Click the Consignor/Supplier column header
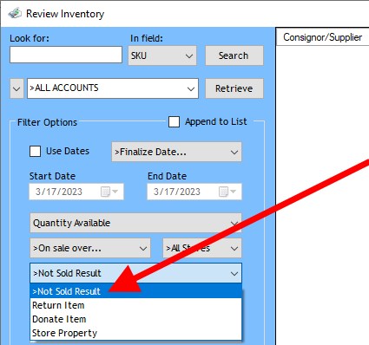This screenshot has width=369, height=345. point(322,37)
